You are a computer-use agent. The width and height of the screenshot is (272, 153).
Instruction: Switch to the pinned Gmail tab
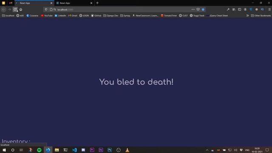click(x=11, y=3)
